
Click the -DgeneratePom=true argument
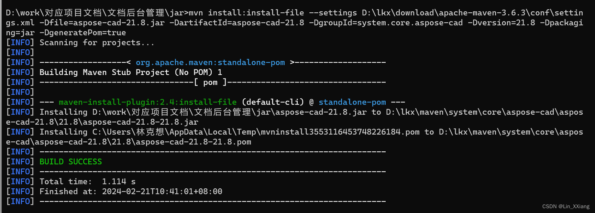click(82, 33)
